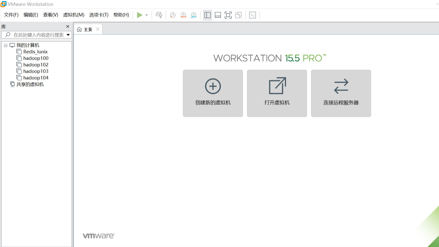
Task: Click the Unity mode toolbar icon
Action: pos(238,15)
